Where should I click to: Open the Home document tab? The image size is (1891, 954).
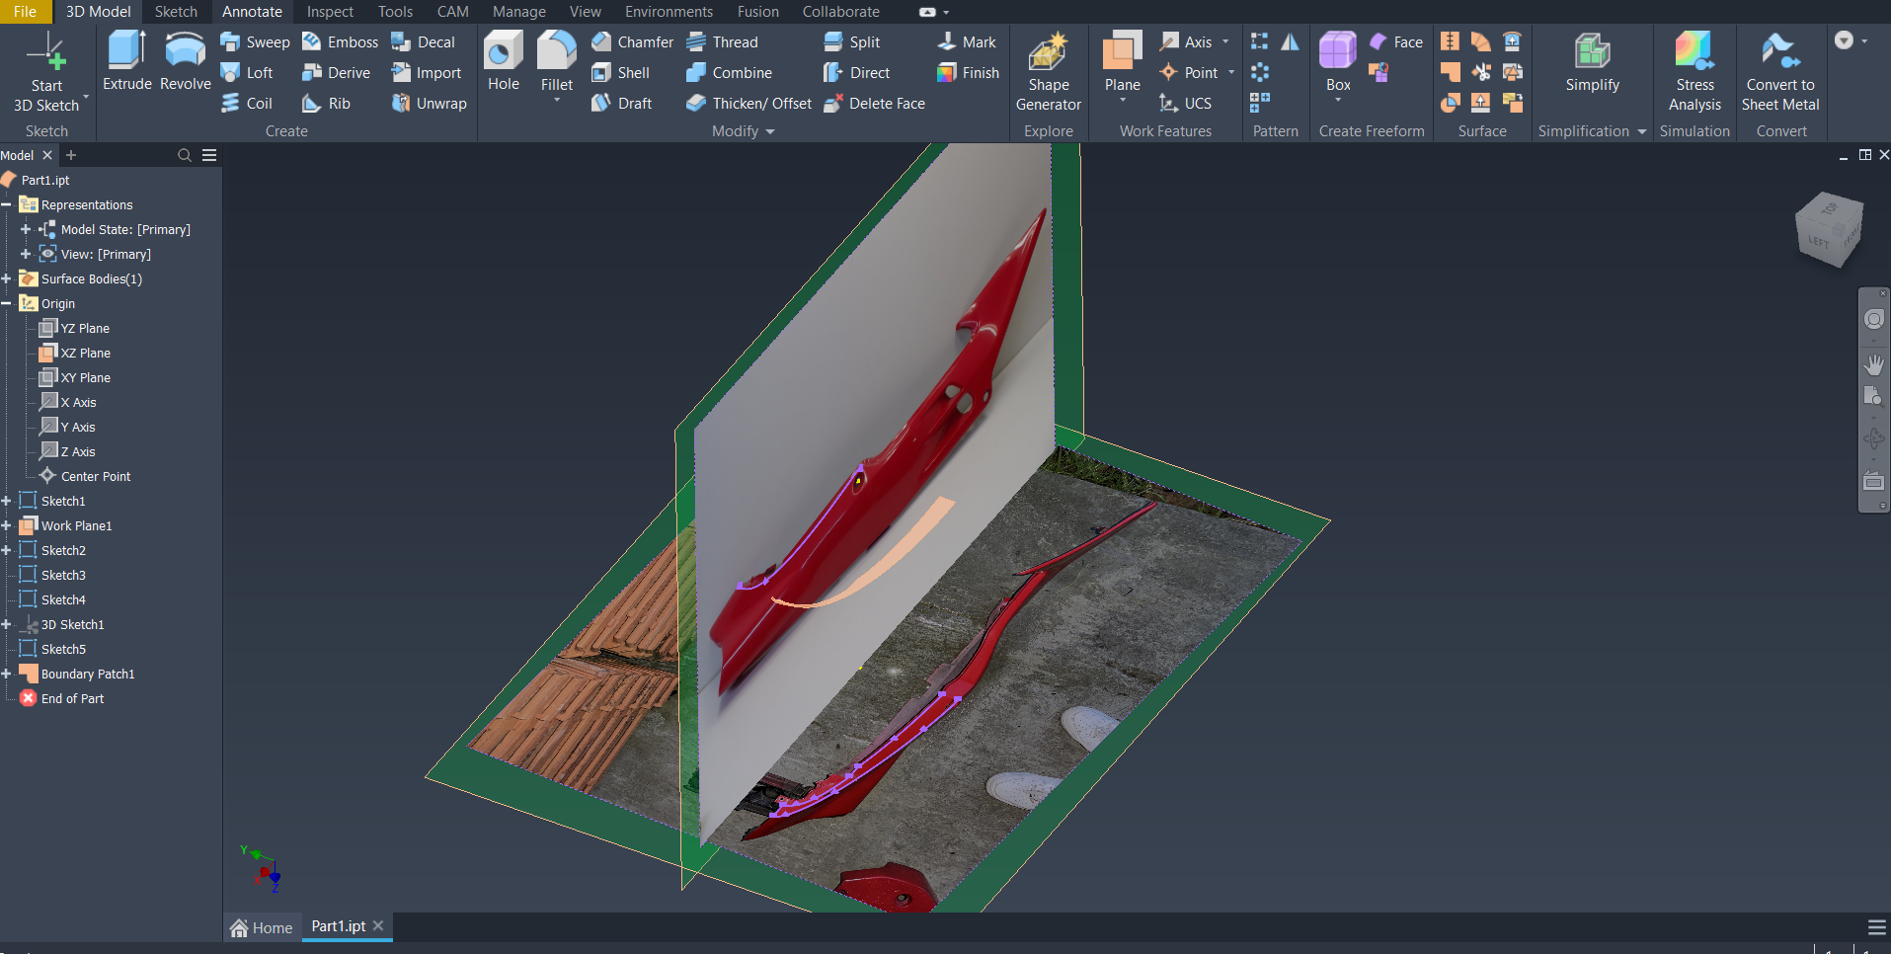click(x=262, y=927)
